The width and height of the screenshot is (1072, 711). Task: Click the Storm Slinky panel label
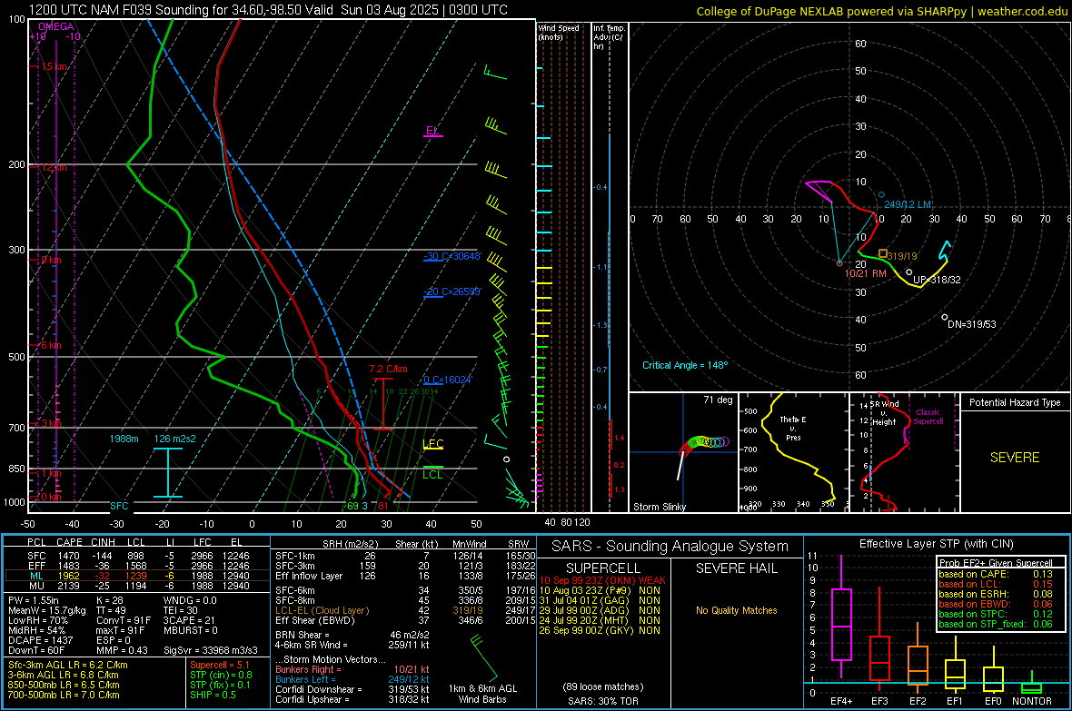(x=659, y=507)
